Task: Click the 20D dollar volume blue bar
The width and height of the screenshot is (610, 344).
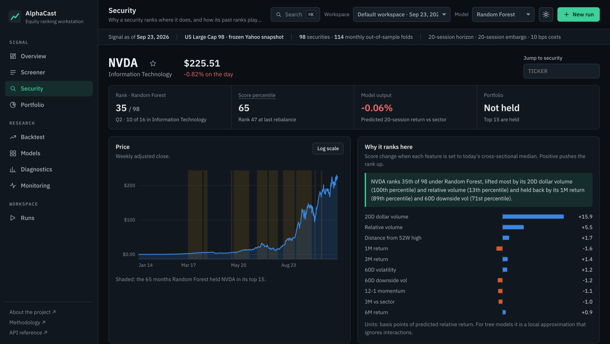Action: point(533,217)
